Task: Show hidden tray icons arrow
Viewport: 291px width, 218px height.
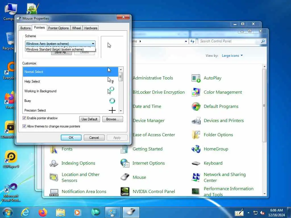Action: [248, 213]
